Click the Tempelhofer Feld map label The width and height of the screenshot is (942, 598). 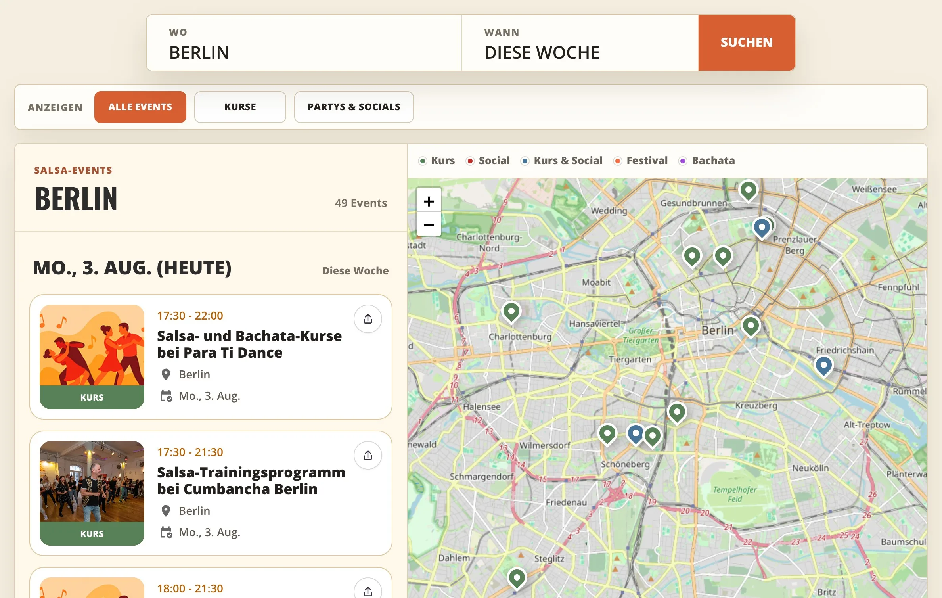coord(735,494)
